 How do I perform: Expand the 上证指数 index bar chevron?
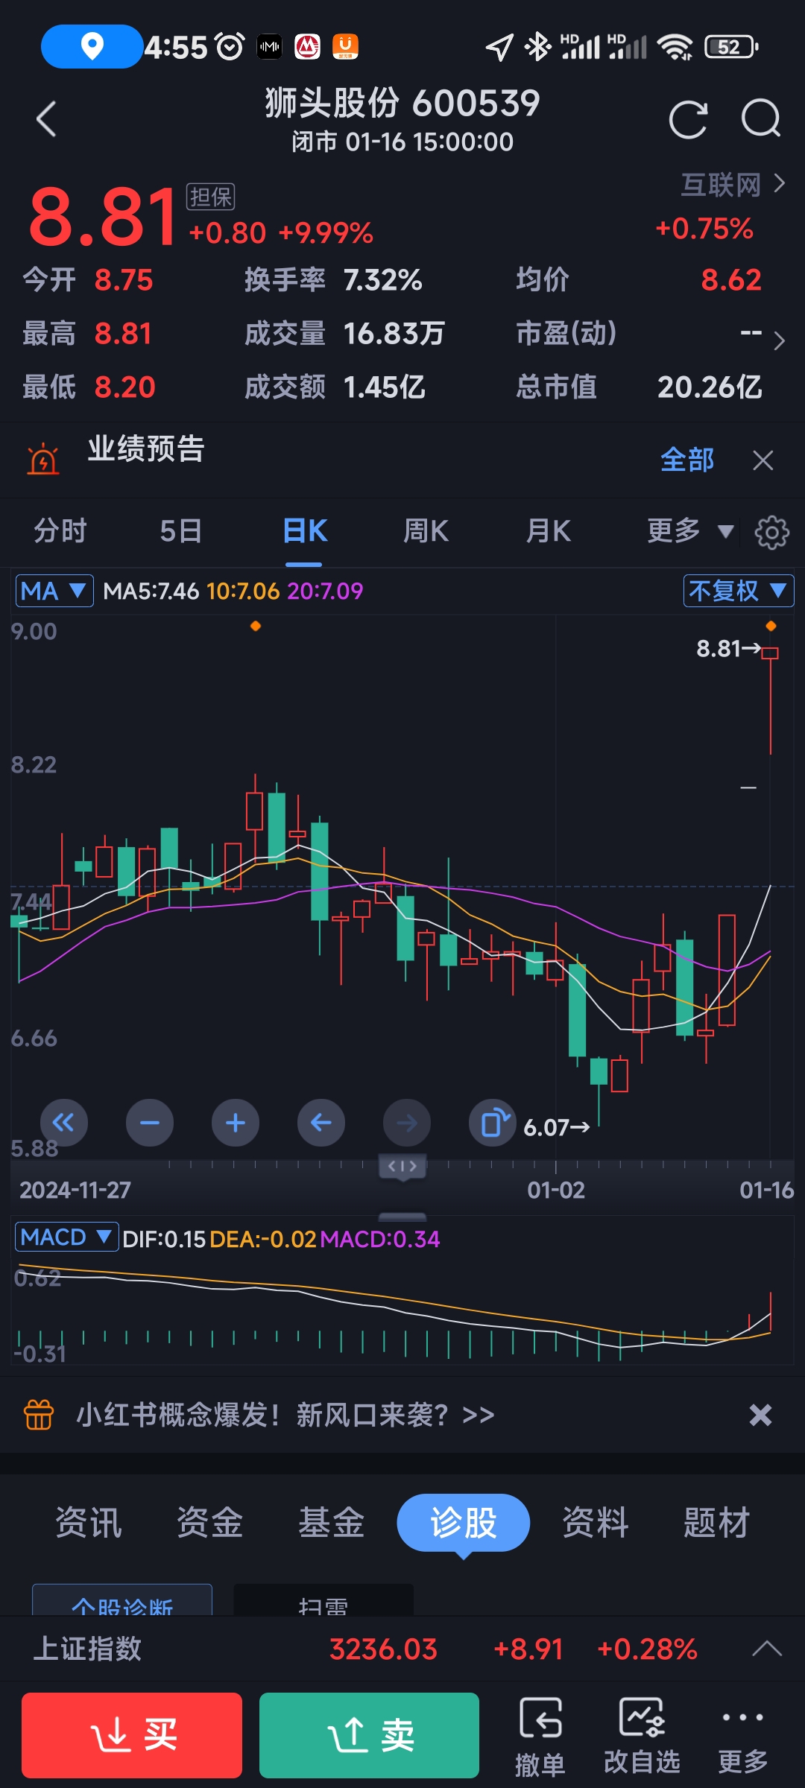point(767,1649)
